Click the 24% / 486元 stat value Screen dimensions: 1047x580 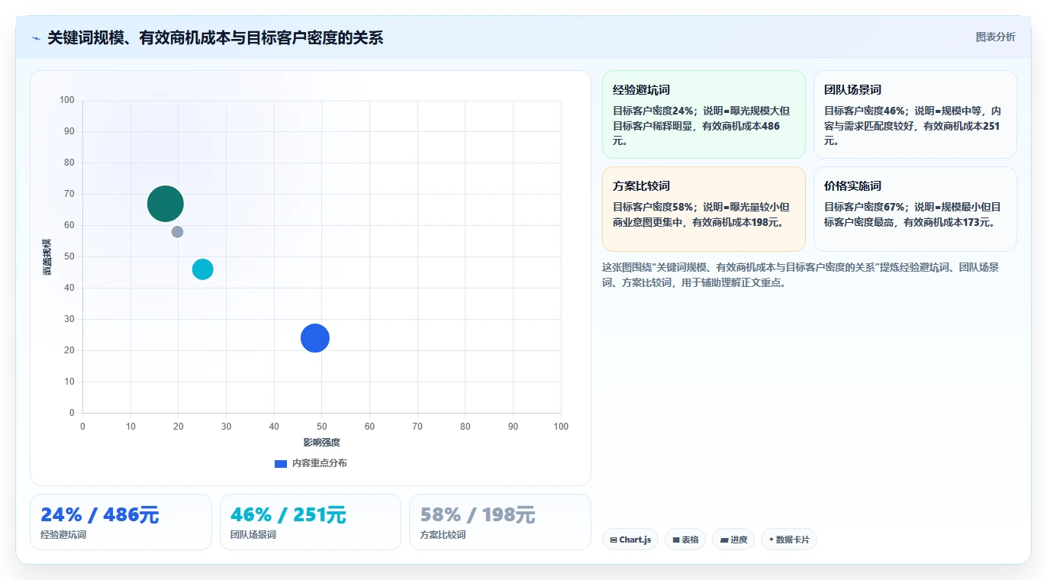click(99, 515)
